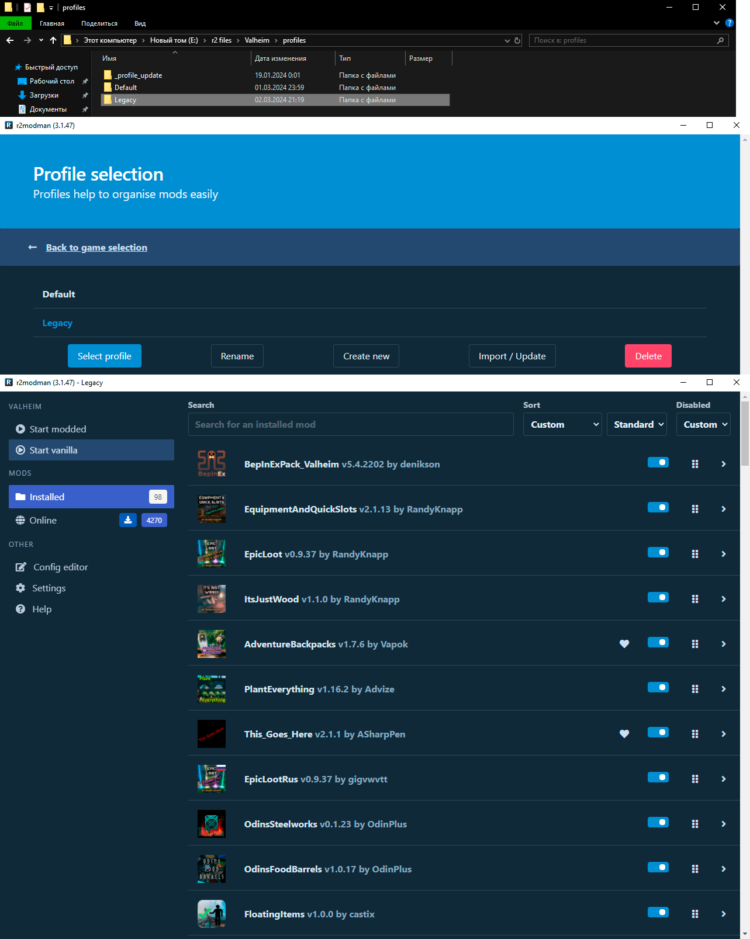Viewport: 750px width, 939px height.
Task: Open the Файл menu in Explorer
Action: 15,23
